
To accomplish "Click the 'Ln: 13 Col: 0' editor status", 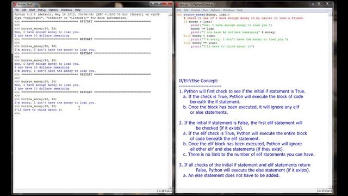I will pyautogui.click(x=324, y=191).
